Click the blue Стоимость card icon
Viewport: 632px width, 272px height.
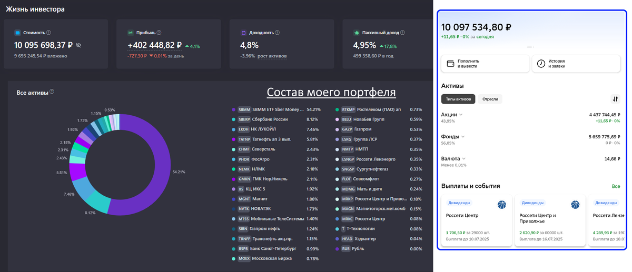17,33
